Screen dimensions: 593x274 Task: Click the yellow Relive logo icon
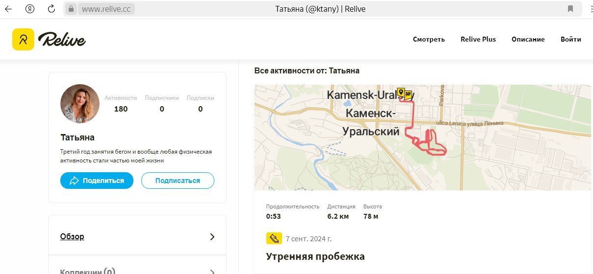point(23,39)
